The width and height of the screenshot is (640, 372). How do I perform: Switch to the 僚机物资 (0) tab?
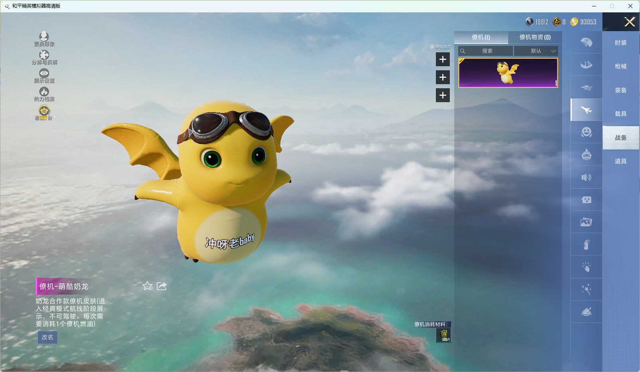pos(535,37)
